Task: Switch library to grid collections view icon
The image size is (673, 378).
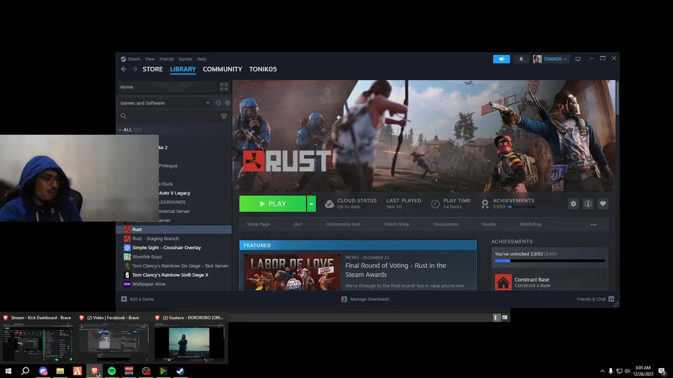Action: (224, 87)
